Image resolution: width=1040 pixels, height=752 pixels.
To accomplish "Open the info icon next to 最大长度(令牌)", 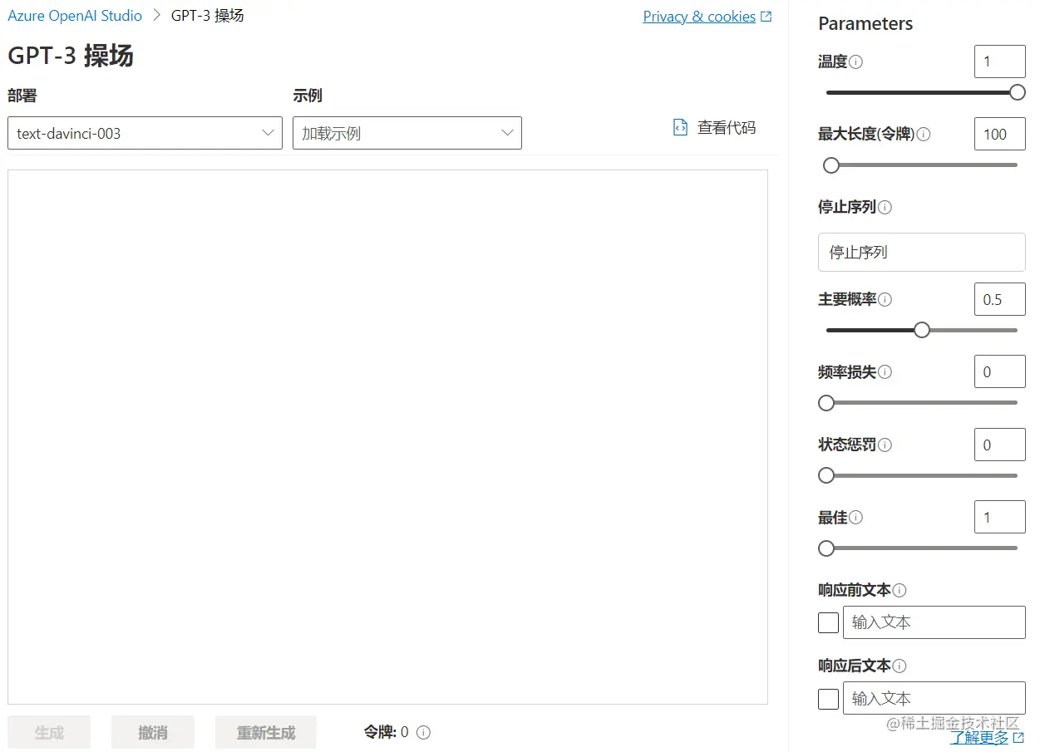I will pos(924,134).
